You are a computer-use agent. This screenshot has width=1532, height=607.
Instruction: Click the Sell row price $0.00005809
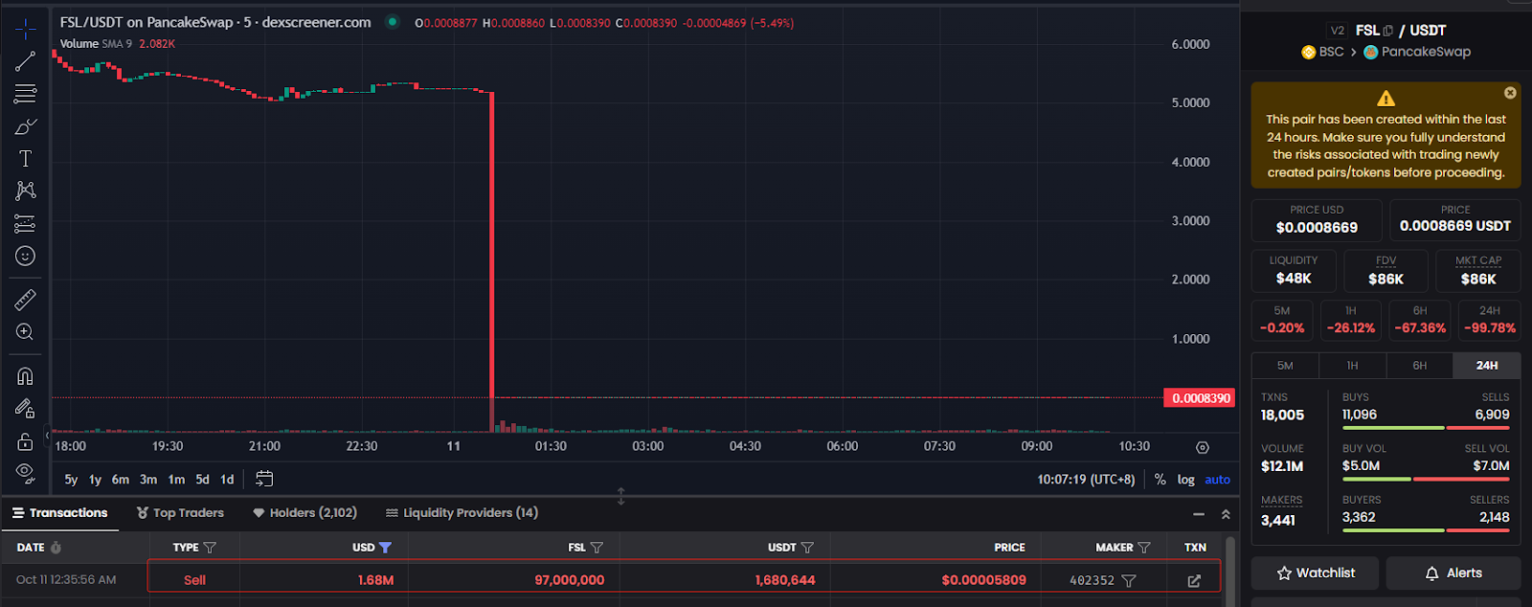click(983, 580)
